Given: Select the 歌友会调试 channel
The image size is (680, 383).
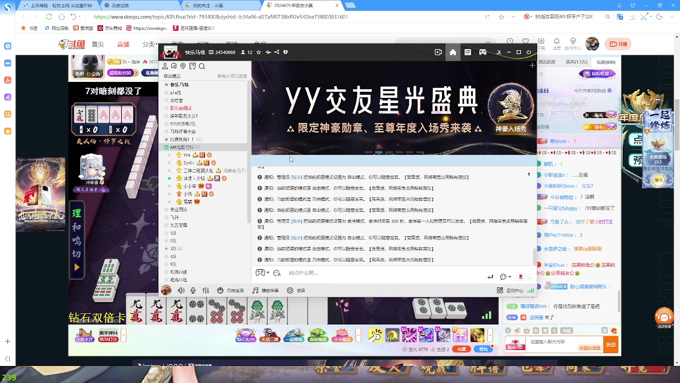Looking at the screenshot, I should (181, 108).
